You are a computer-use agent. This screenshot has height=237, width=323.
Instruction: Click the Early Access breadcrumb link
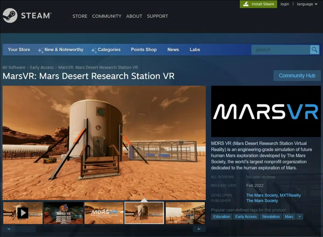[x=42, y=67]
